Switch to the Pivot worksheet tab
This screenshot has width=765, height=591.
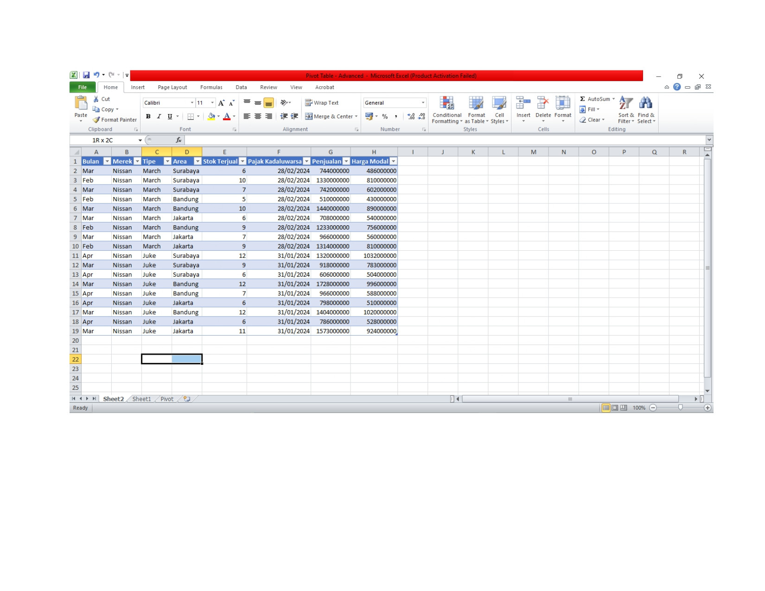coord(167,399)
